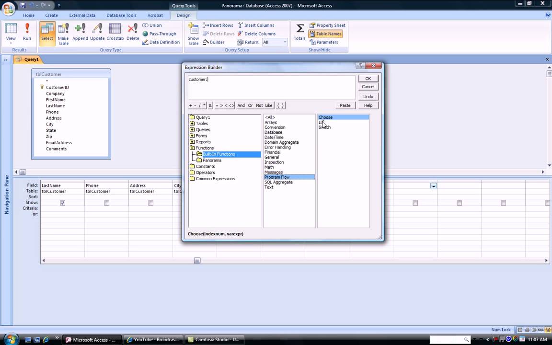Open Microsoft Office Access help icon
Screen dimensions: 552x345
click(x=547, y=15)
